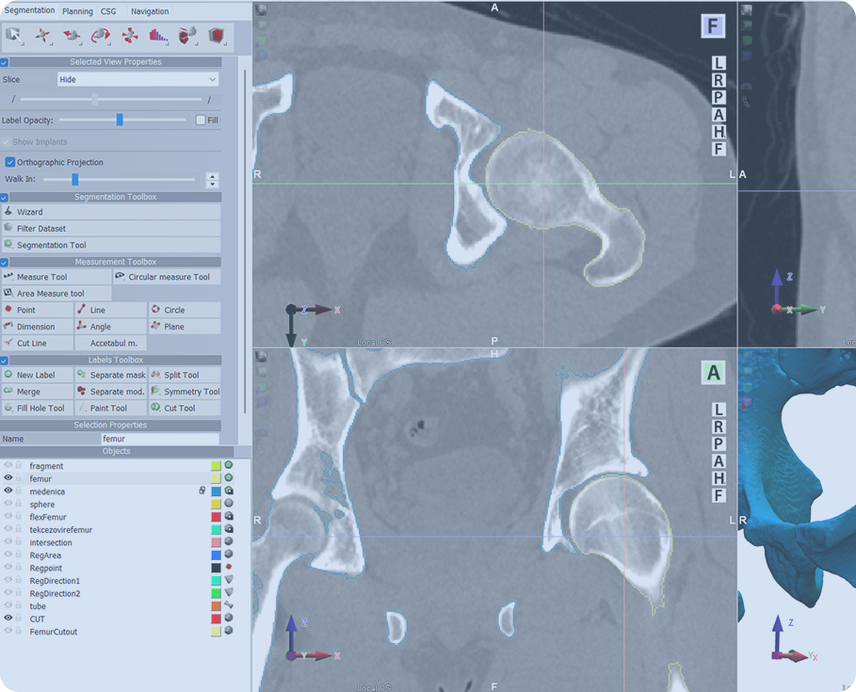Click the blue medenica color swatch
The image size is (856, 692).
217,491
